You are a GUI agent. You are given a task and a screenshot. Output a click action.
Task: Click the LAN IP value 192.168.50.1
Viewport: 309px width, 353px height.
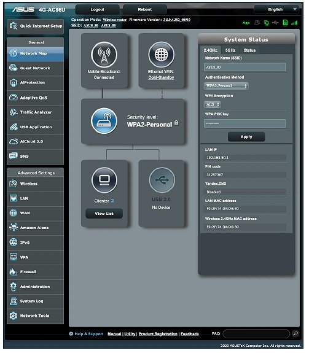click(x=217, y=158)
